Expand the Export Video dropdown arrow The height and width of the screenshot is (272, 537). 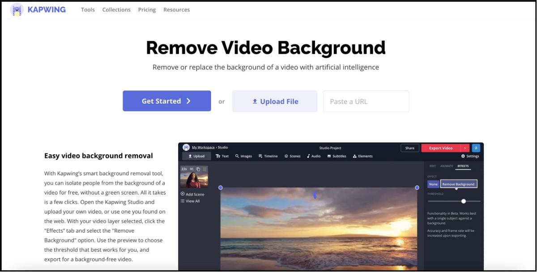(465, 148)
